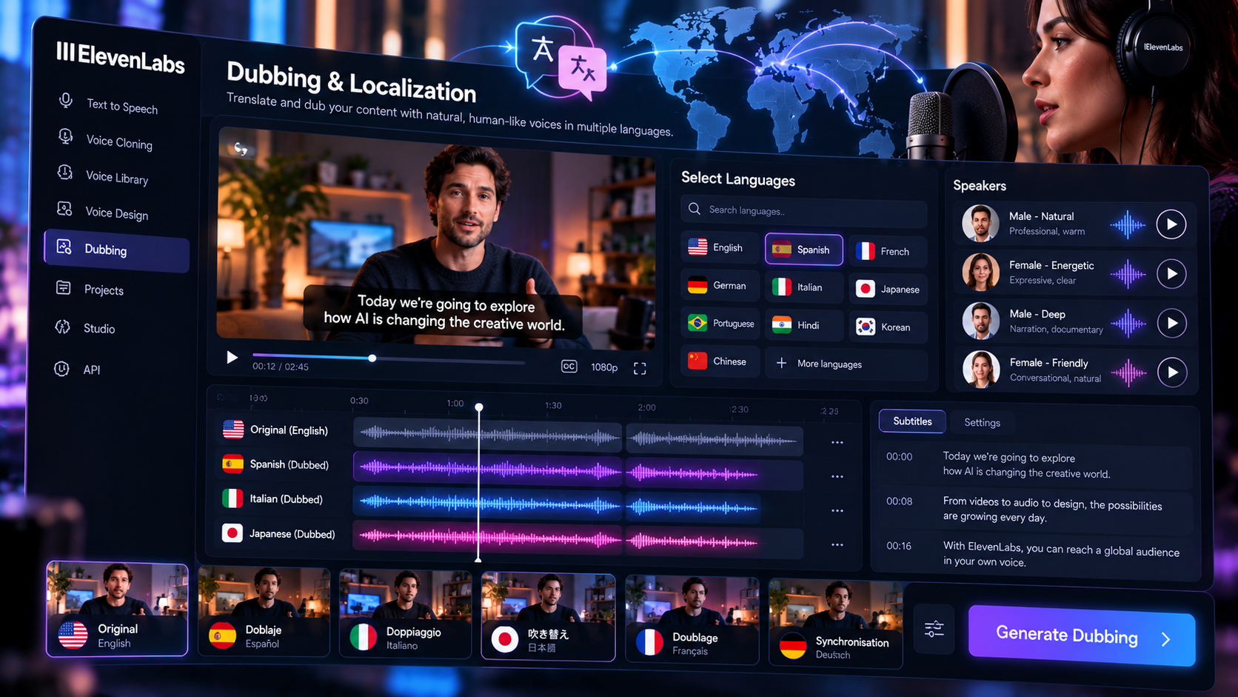Switch to the Settings tab

982,422
